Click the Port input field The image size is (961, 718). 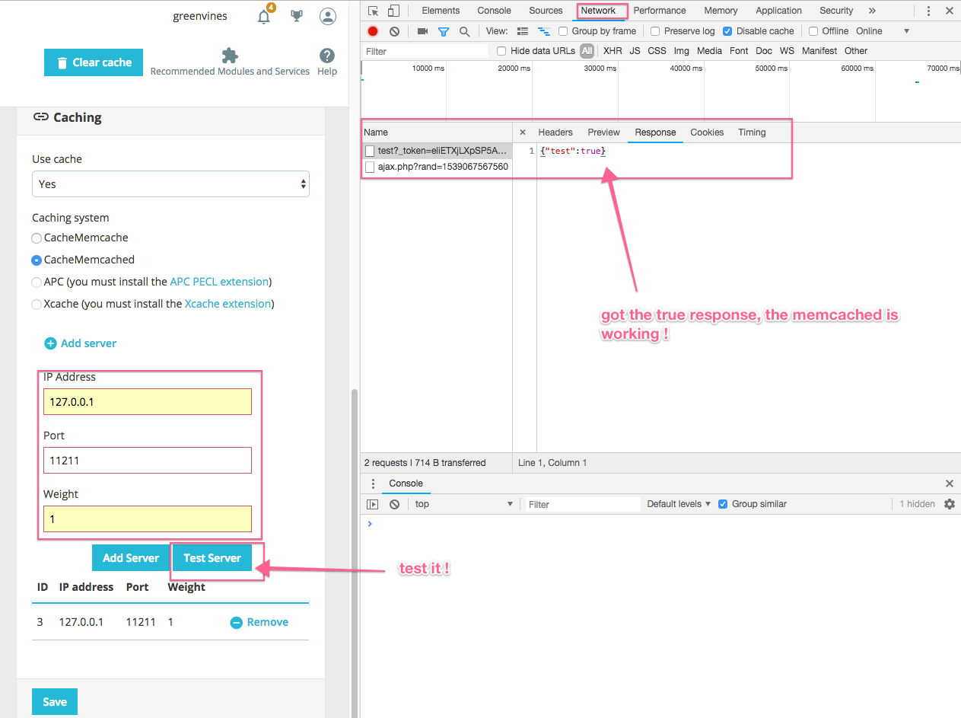(x=147, y=461)
